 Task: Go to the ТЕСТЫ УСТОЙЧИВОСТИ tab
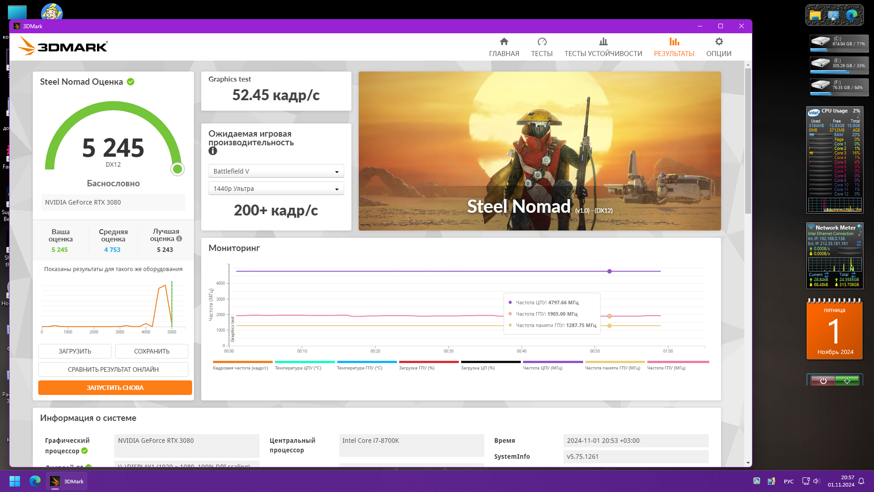[603, 53]
